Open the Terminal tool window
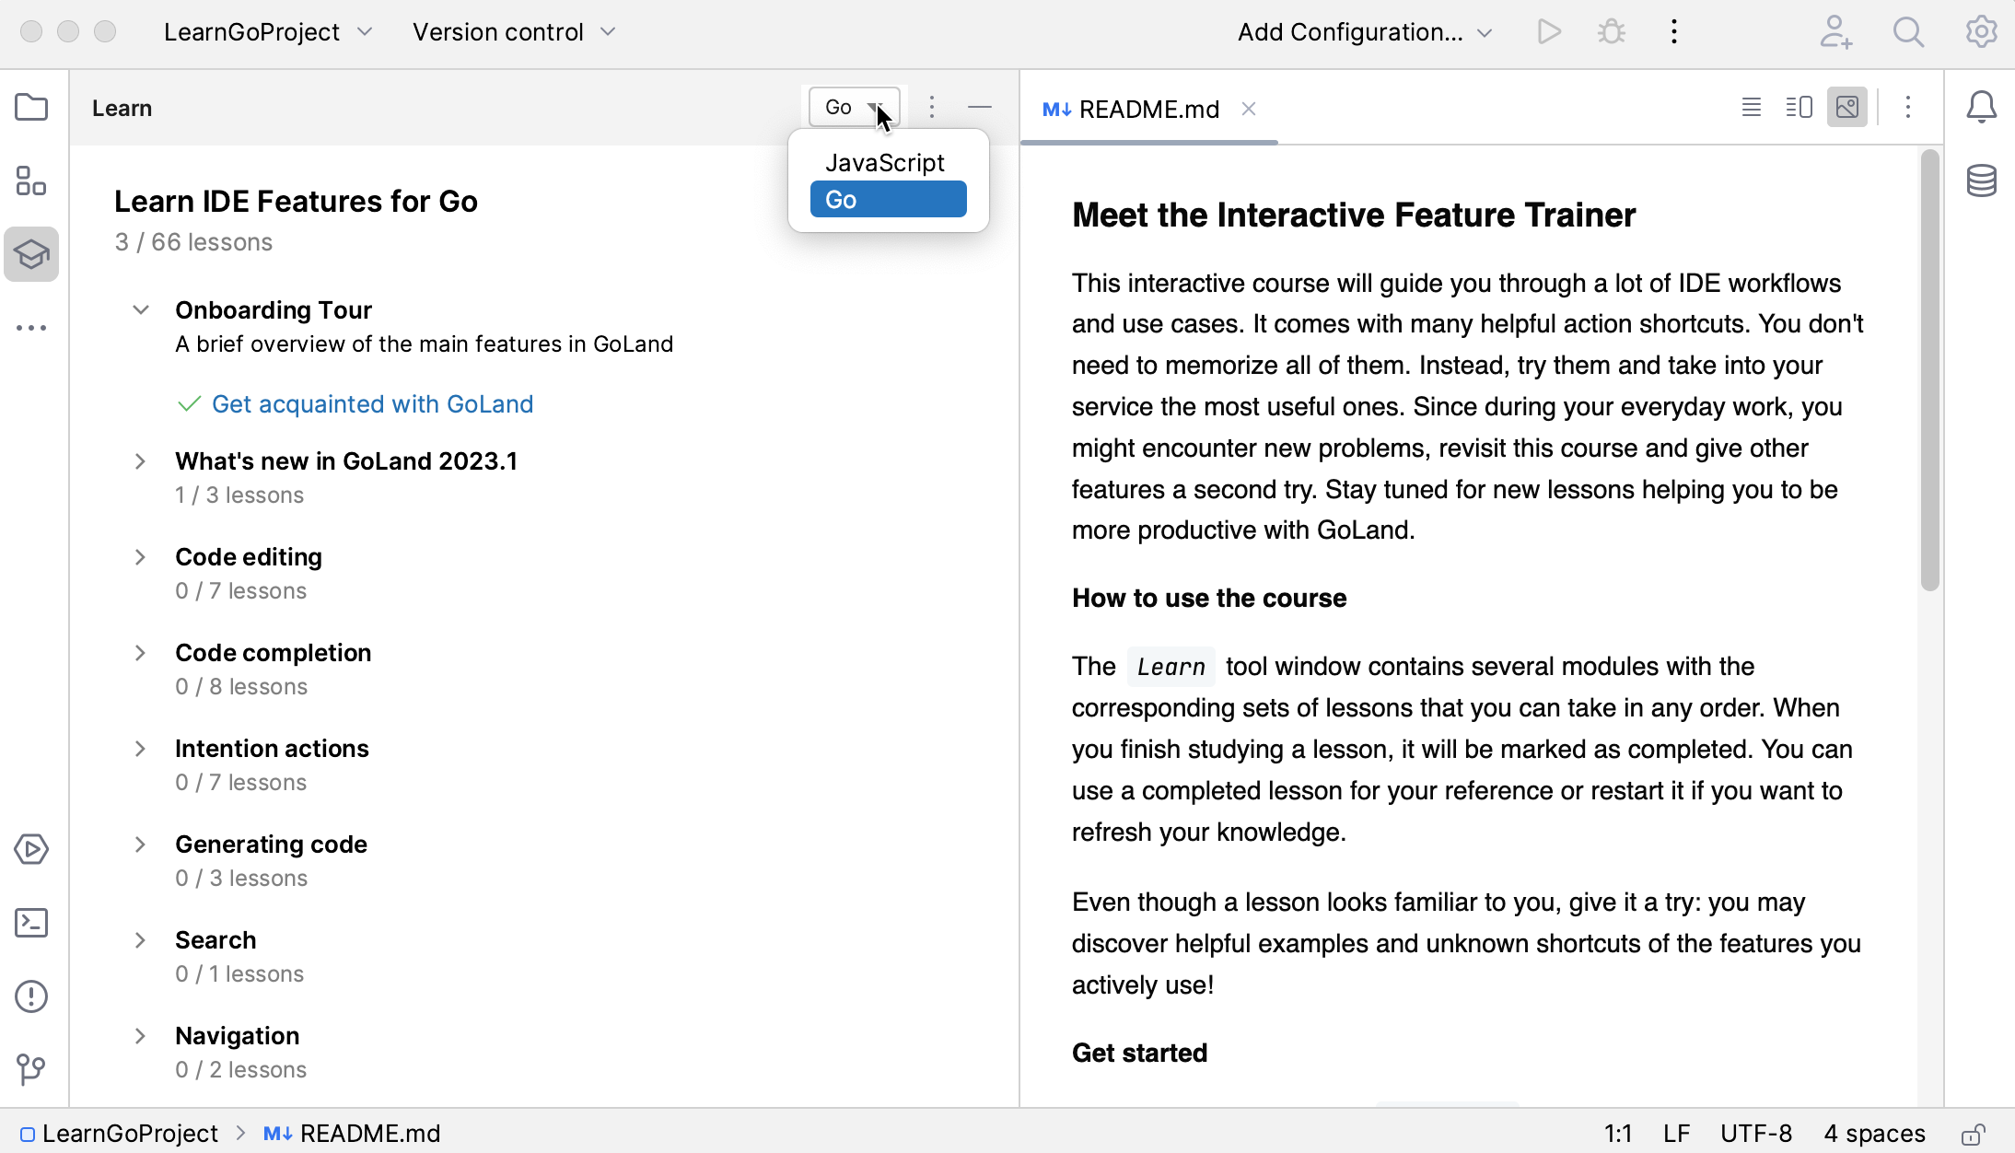Screen dimensions: 2015x1153 coord(31,923)
